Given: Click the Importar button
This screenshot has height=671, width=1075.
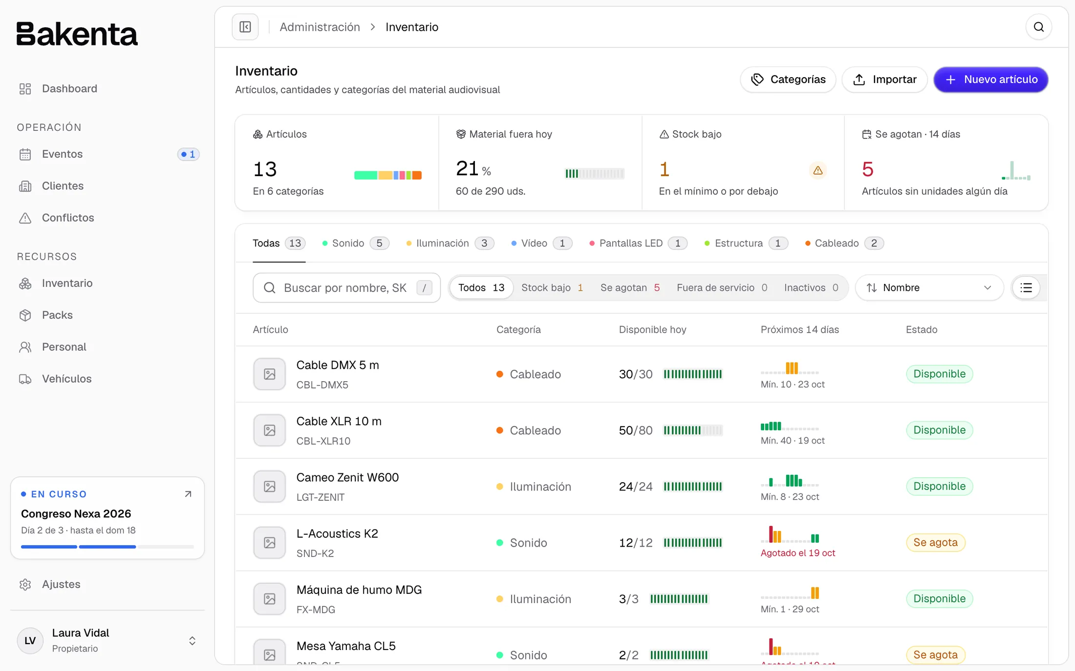Looking at the screenshot, I should point(884,80).
